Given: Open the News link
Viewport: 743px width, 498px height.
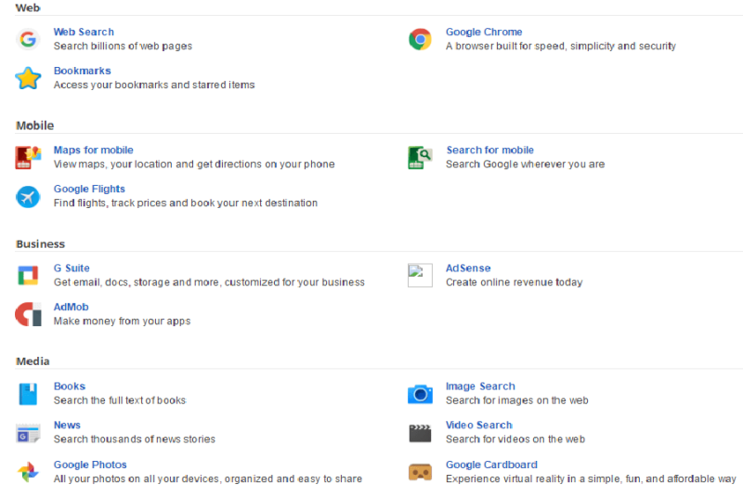Looking at the screenshot, I should [x=67, y=425].
